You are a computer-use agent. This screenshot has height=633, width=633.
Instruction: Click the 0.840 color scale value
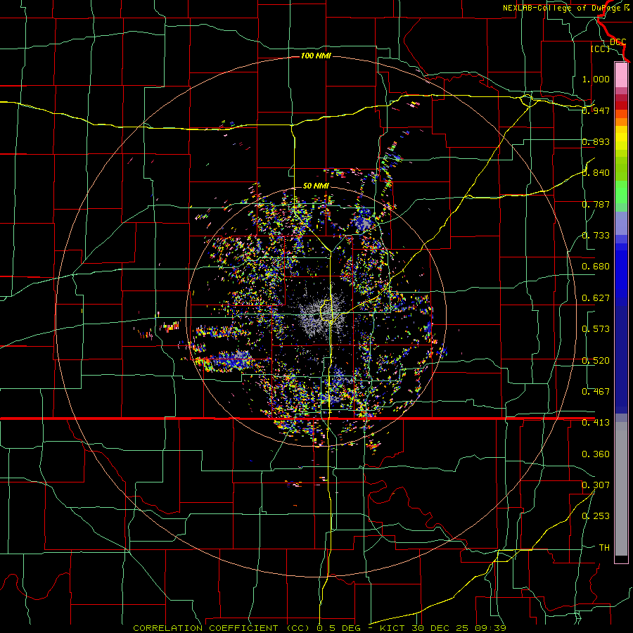pyautogui.click(x=596, y=173)
